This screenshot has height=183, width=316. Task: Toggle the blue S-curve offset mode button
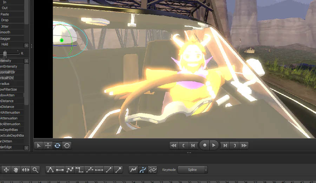(143, 170)
